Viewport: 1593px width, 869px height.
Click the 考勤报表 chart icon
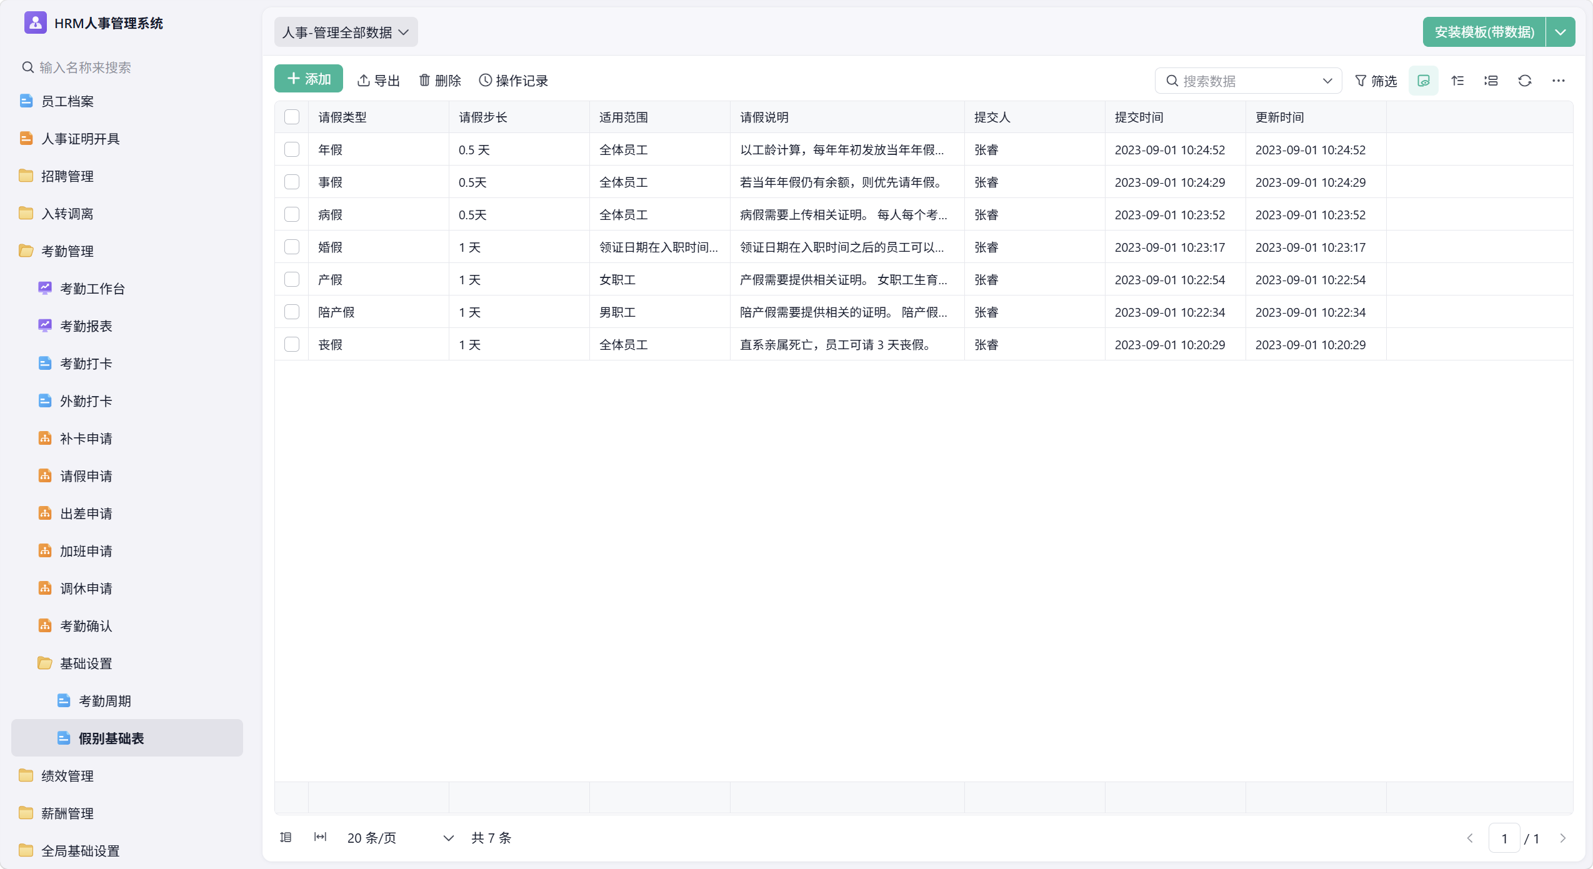[x=45, y=325]
